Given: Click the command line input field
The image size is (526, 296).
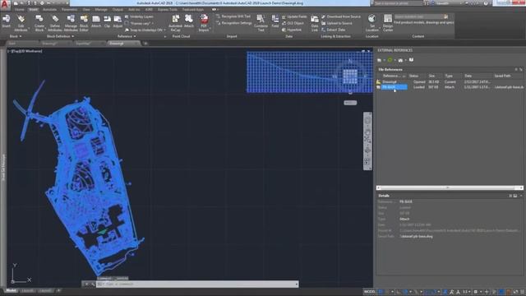Looking at the screenshot, I should [x=197, y=284].
